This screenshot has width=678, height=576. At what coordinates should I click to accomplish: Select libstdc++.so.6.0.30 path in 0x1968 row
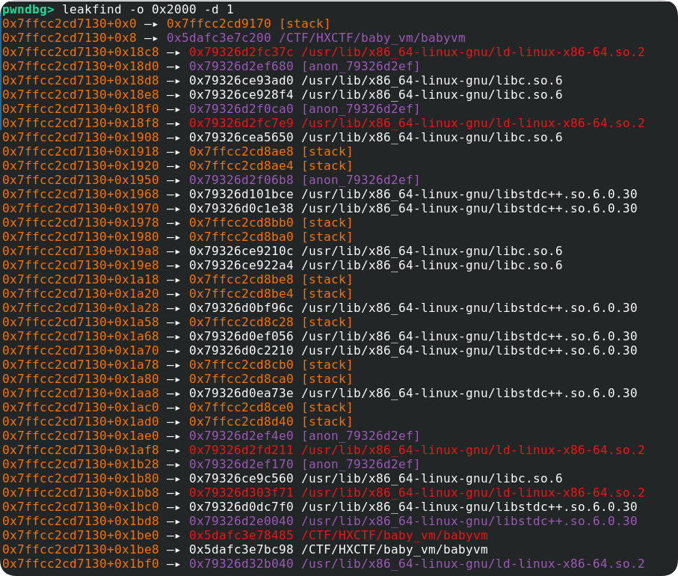(x=469, y=194)
